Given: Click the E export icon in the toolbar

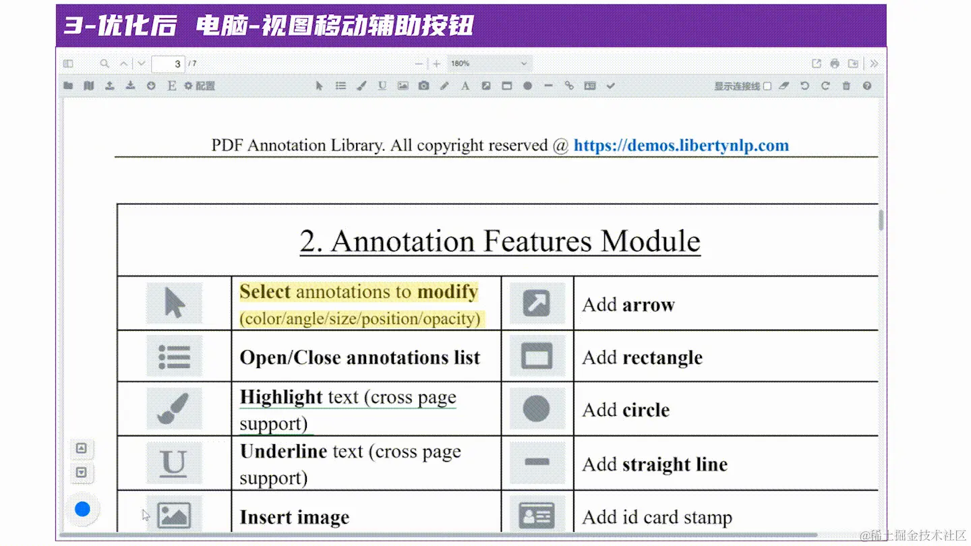Looking at the screenshot, I should [172, 86].
